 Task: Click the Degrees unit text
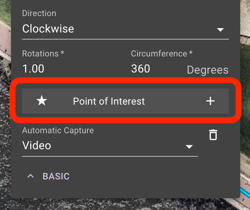tap(208, 70)
